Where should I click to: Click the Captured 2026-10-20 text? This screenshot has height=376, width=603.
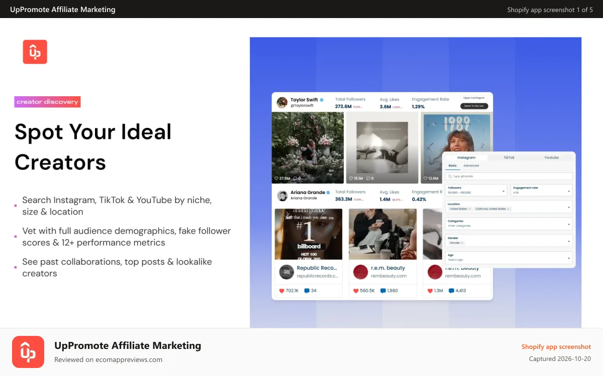point(560,359)
